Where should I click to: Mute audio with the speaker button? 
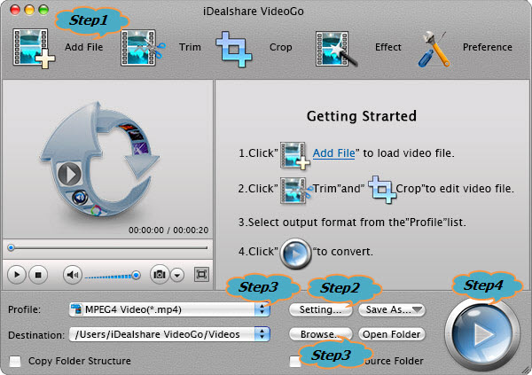coord(73,275)
